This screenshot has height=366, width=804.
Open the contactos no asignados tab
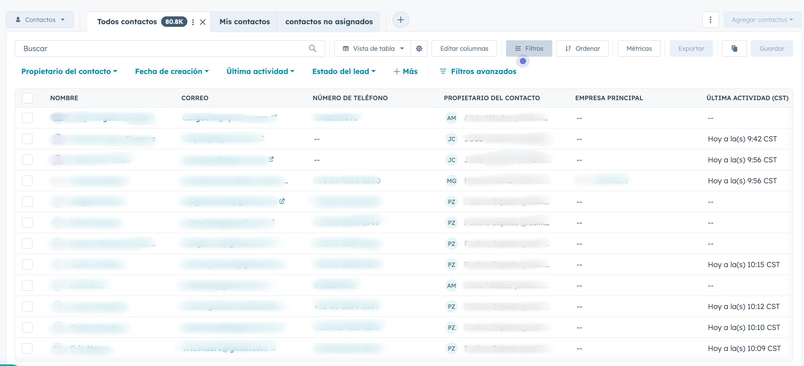click(328, 22)
